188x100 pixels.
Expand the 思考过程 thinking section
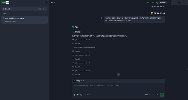coord(76,32)
